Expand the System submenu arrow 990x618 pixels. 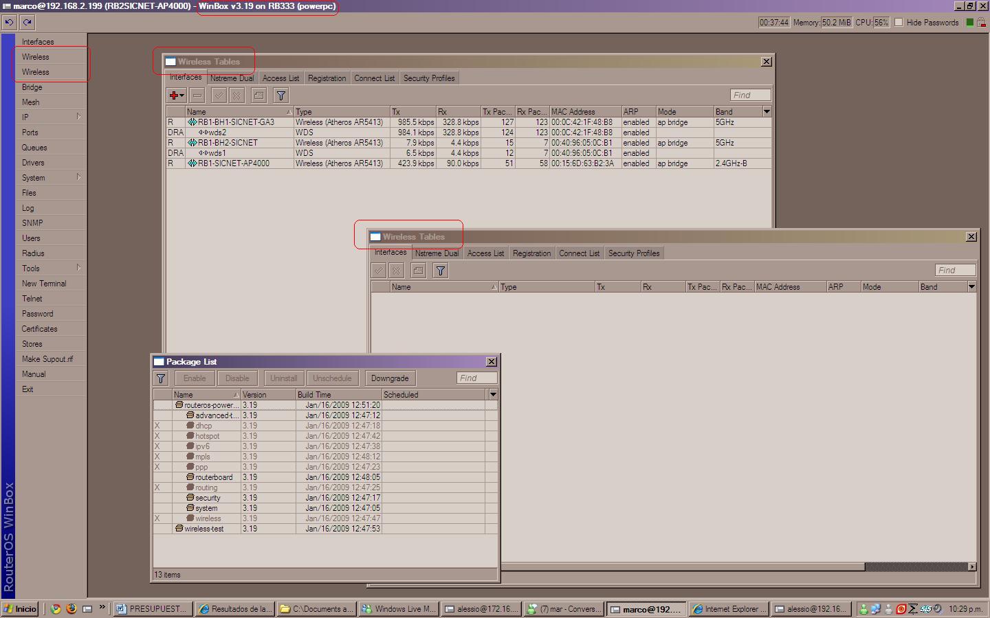click(x=78, y=177)
